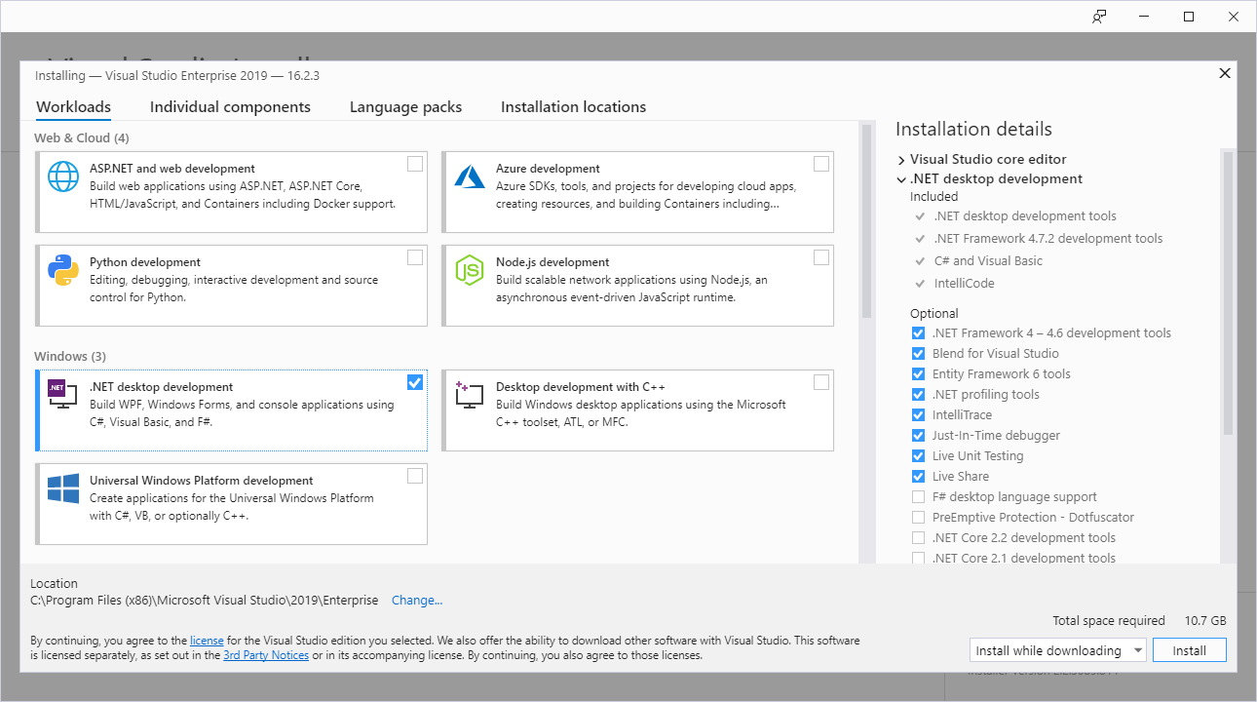Screen dimensions: 1257x702
Task: Click the 'Optional' label
Action: click(934, 314)
